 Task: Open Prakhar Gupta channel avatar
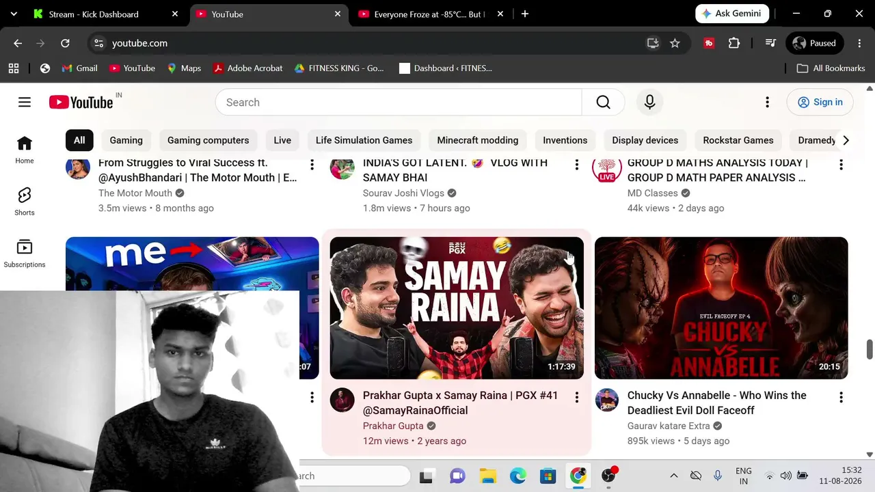click(342, 400)
